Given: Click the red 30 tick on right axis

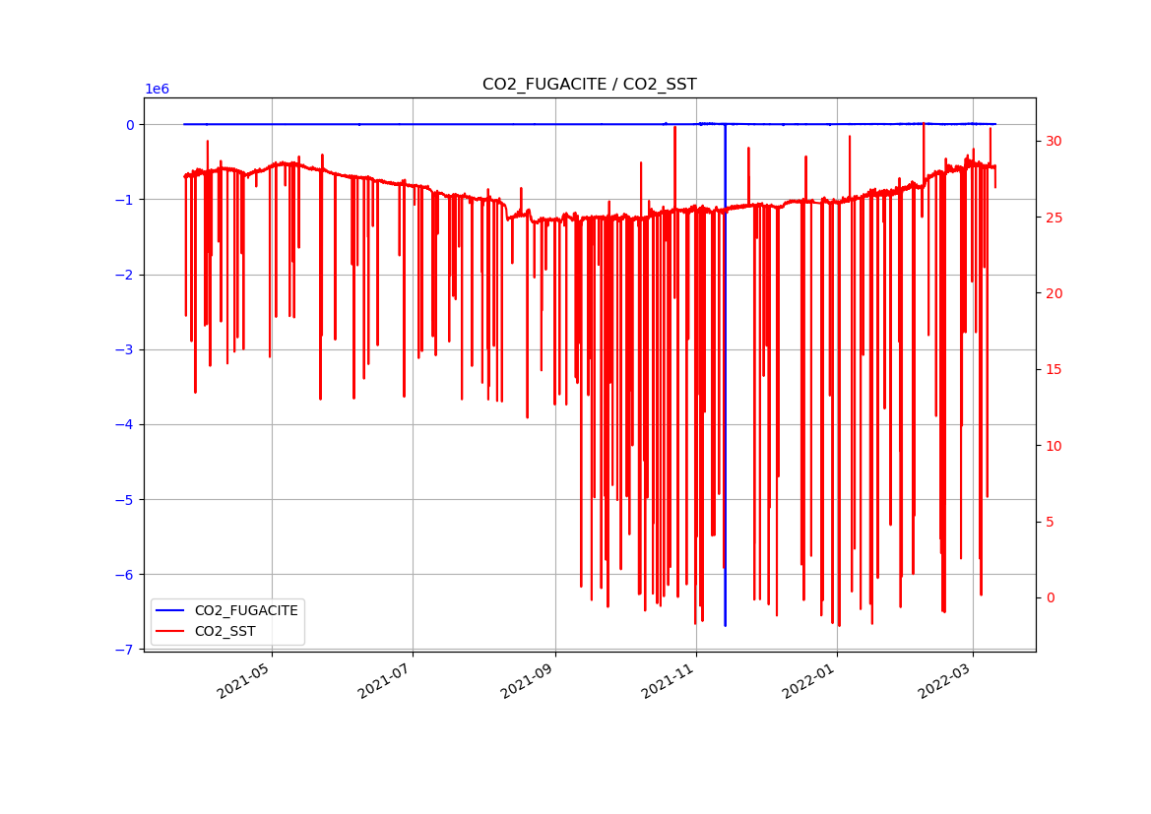Looking at the screenshot, I should pyautogui.click(x=1054, y=142).
